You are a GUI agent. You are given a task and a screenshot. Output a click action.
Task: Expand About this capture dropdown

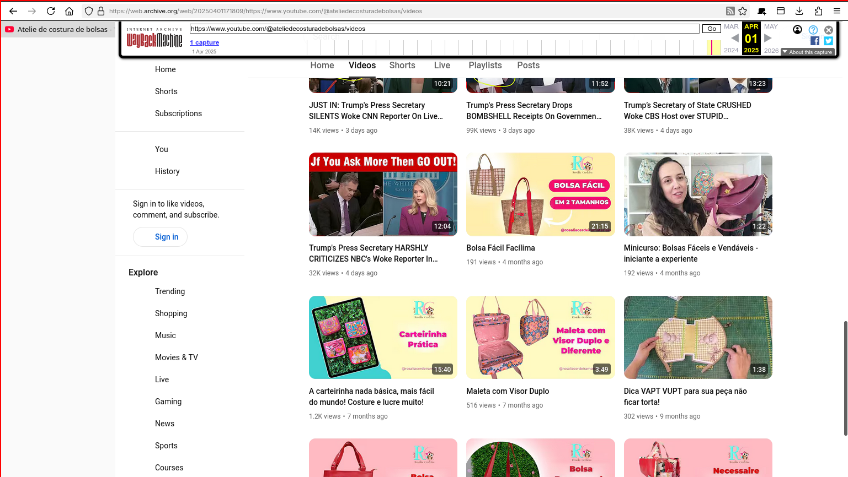pyautogui.click(x=807, y=52)
